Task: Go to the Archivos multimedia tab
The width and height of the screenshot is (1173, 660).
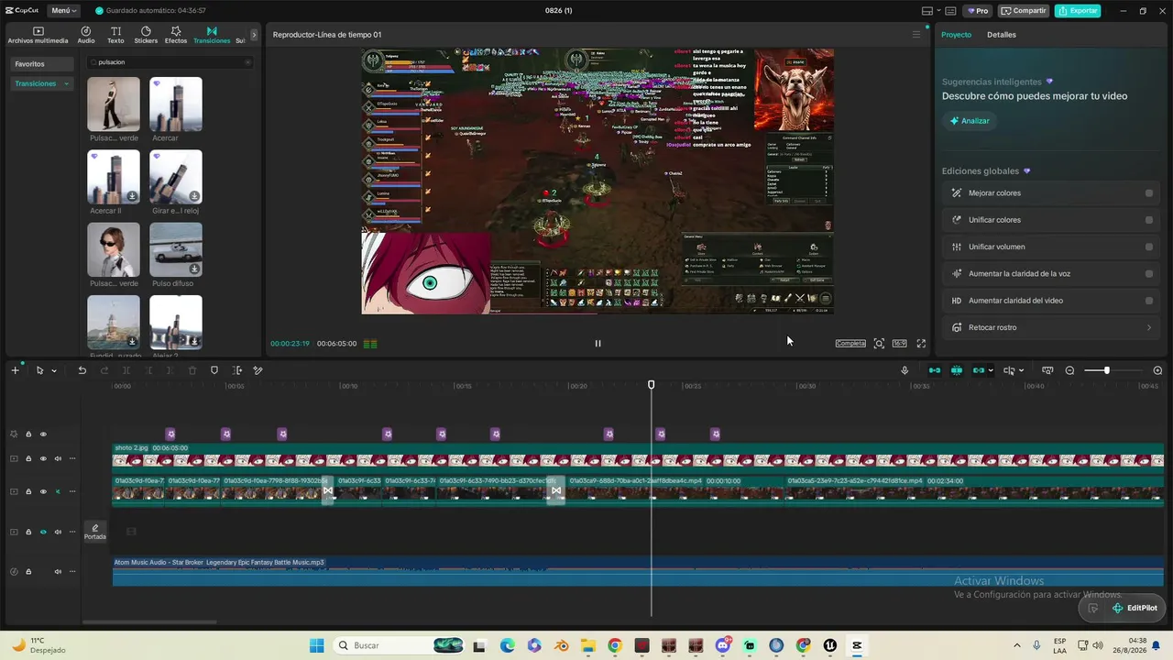Action: click(x=38, y=35)
